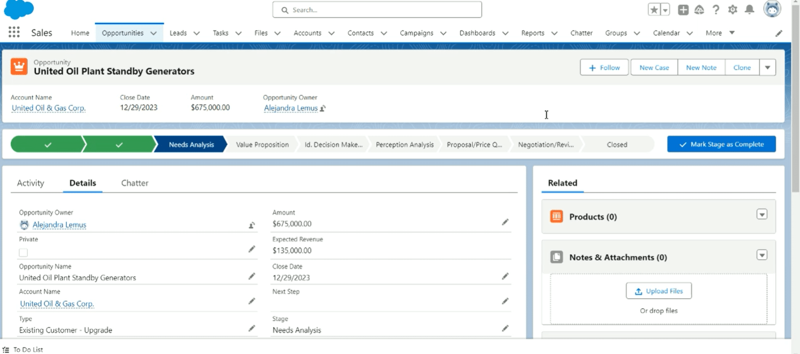Switch to the Activity tab
The image size is (800, 354).
(31, 183)
